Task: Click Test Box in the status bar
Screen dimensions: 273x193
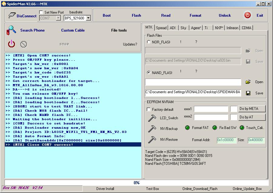Action: tap(152, 189)
